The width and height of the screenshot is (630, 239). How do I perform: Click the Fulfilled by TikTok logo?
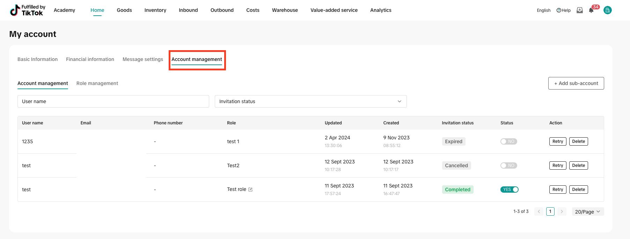27,10
